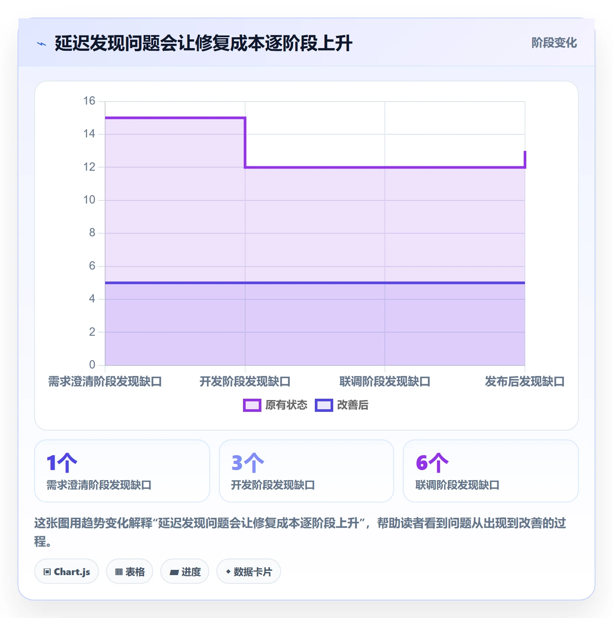Click the description paragraph starting 这张图用趋势变化
The width and height of the screenshot is (613, 618).
[x=300, y=532]
